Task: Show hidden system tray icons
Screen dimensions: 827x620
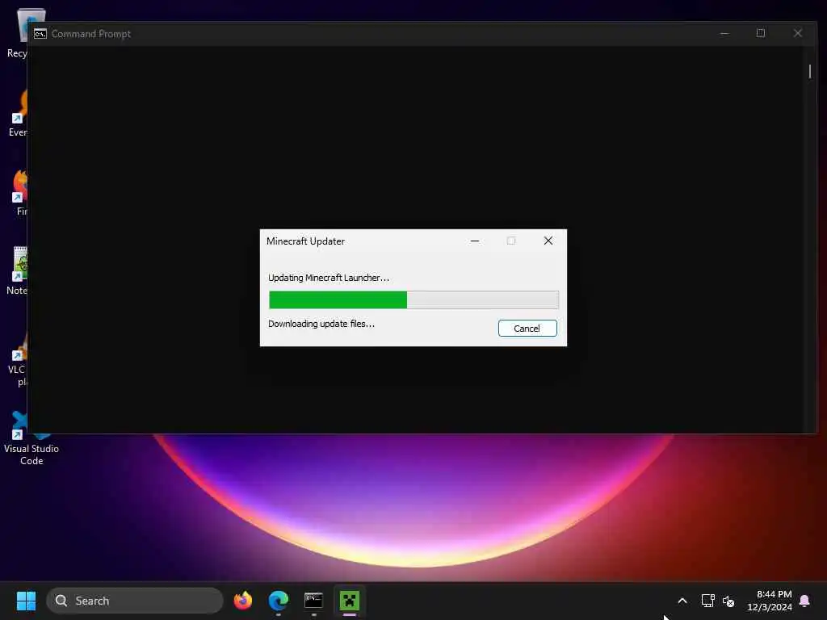Action: pyautogui.click(x=682, y=601)
